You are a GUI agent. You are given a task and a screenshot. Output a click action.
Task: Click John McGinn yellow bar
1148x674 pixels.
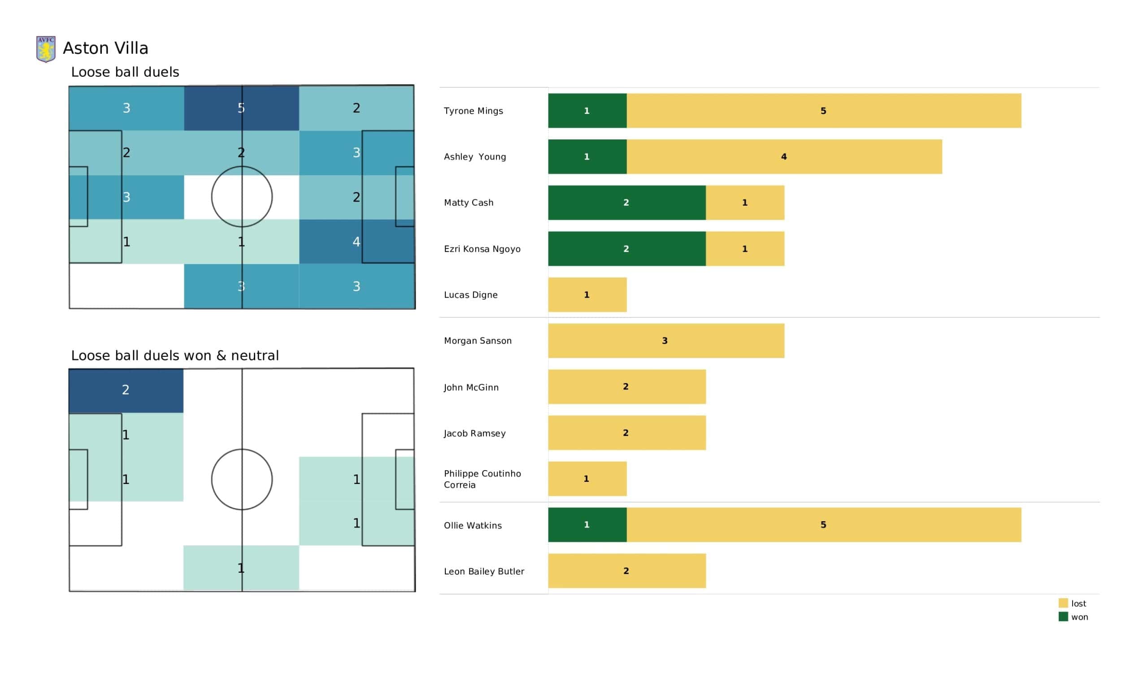click(627, 387)
